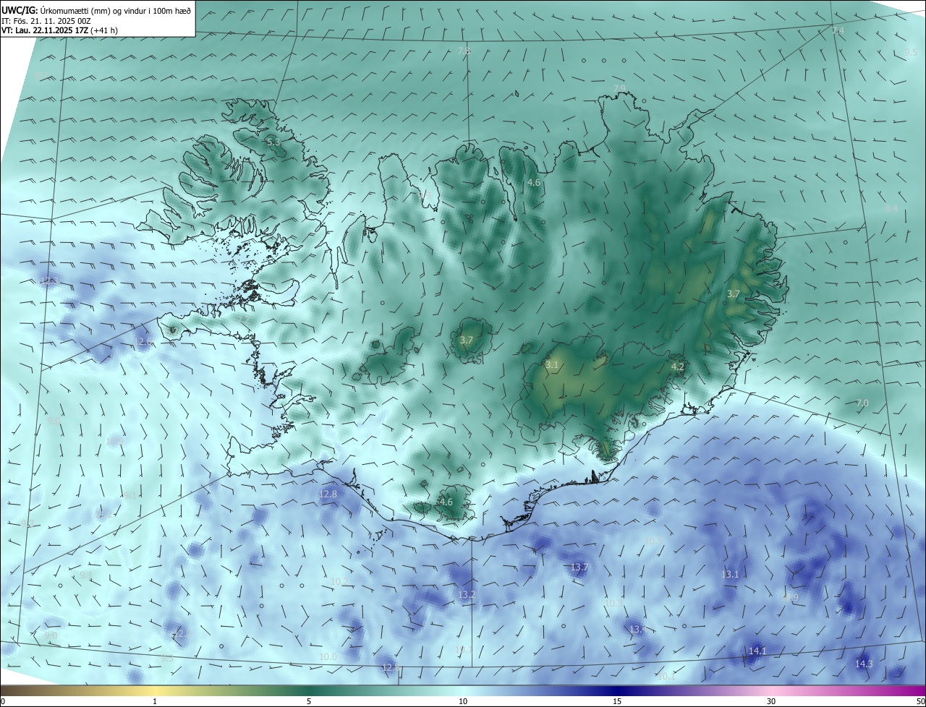Select the 13.7 value label
926x707 pixels.
579,567
